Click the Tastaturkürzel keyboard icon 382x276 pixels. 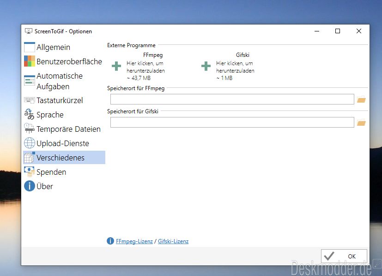30,100
